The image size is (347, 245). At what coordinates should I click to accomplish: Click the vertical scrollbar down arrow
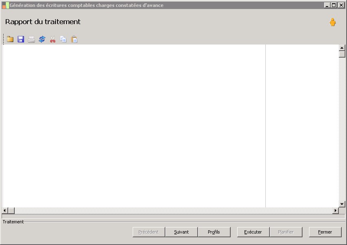[x=342, y=204]
